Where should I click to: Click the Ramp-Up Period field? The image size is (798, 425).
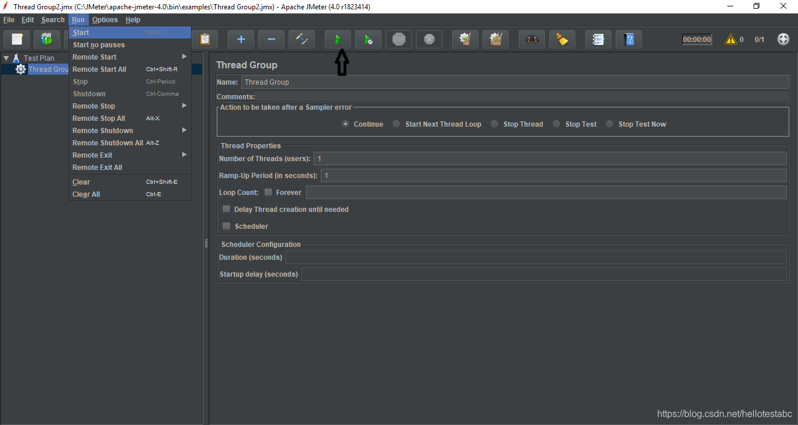click(x=553, y=176)
